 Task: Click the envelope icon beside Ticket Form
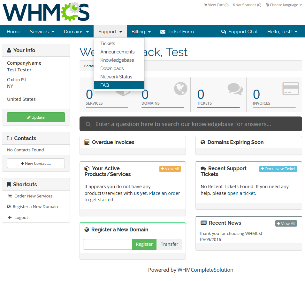click(163, 32)
